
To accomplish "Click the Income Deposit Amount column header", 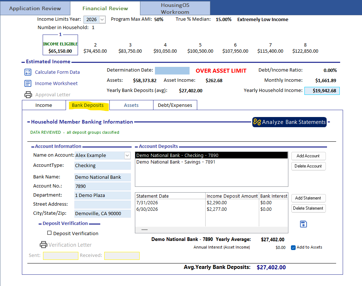I will [x=232, y=196].
